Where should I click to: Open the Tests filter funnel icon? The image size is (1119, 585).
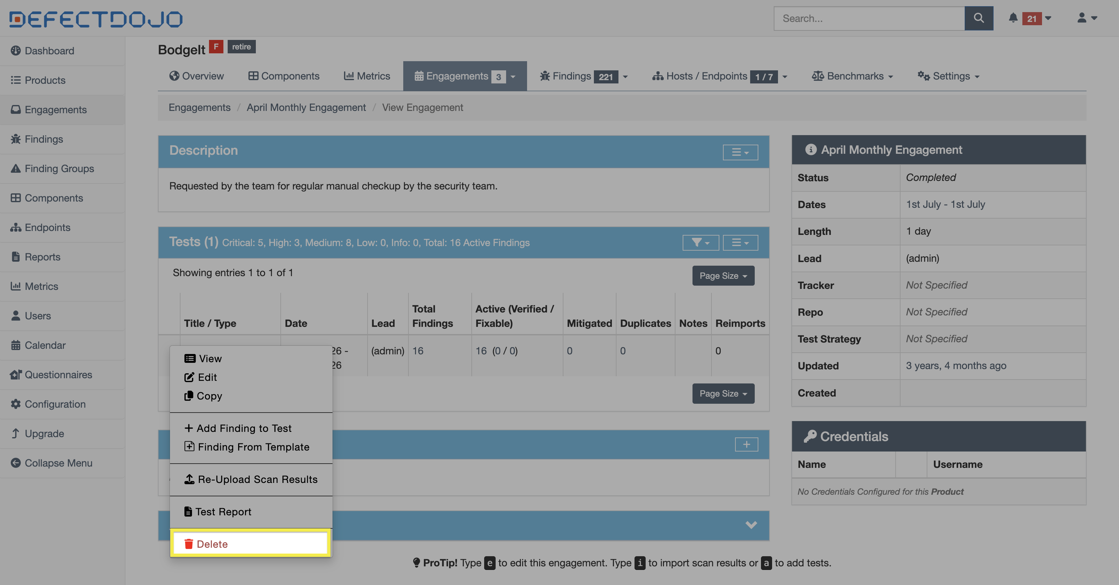pyautogui.click(x=700, y=242)
